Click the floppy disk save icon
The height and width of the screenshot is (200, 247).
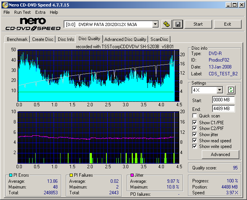click(178, 24)
